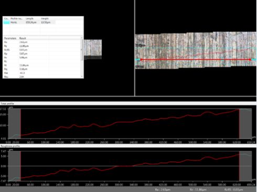Click the Total profile panel title
The height and width of the screenshot is (192, 257).
(x=7, y=103)
